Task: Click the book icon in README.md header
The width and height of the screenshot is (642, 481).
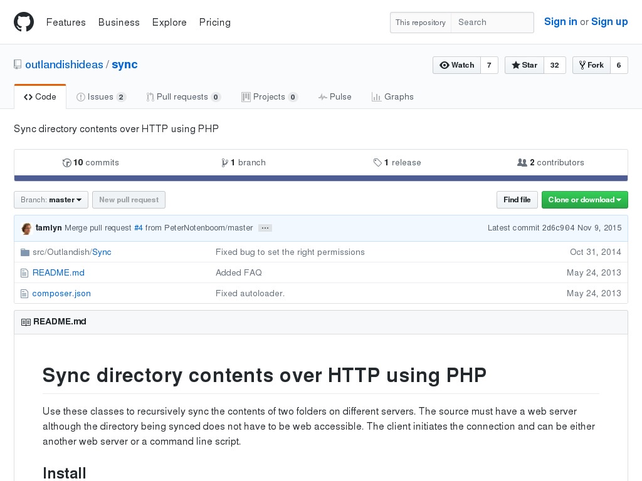Action: pos(26,322)
